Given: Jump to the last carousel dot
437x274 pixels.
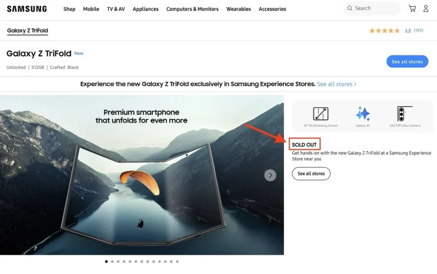Looking at the screenshot, I should tap(177, 261).
